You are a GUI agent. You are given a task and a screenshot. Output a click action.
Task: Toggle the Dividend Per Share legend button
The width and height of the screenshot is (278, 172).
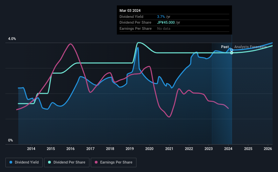coord(67,163)
